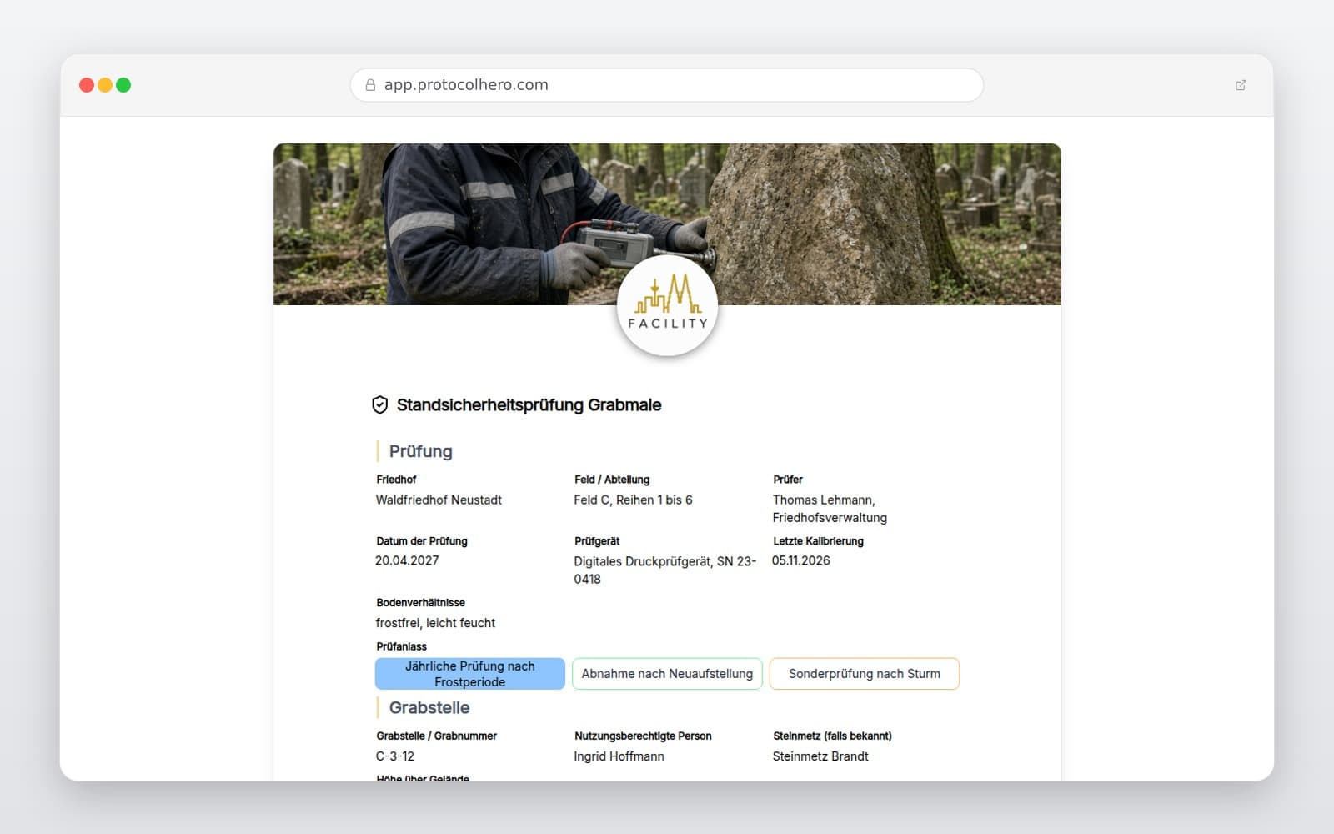
Task: Click the 'Prüfgerät' field label
Action: click(597, 541)
